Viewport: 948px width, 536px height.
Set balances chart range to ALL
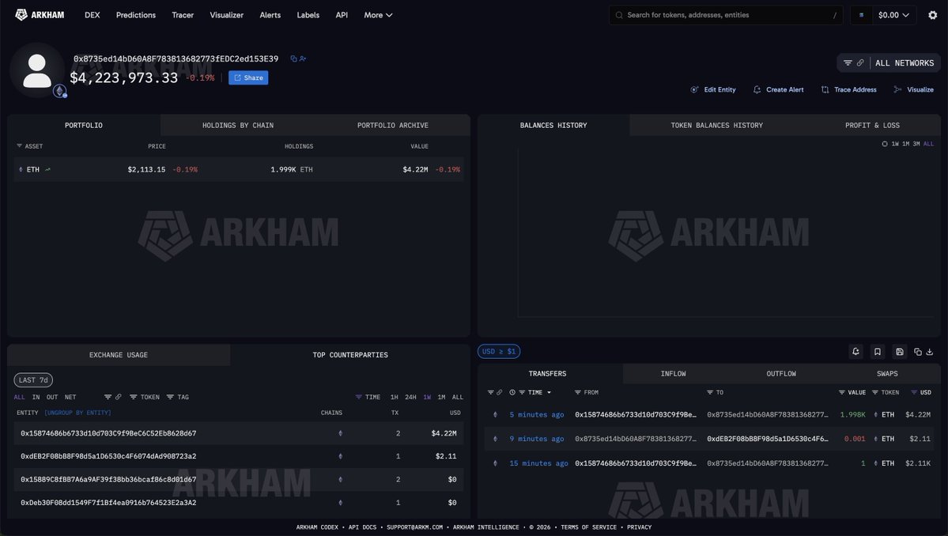click(x=929, y=144)
